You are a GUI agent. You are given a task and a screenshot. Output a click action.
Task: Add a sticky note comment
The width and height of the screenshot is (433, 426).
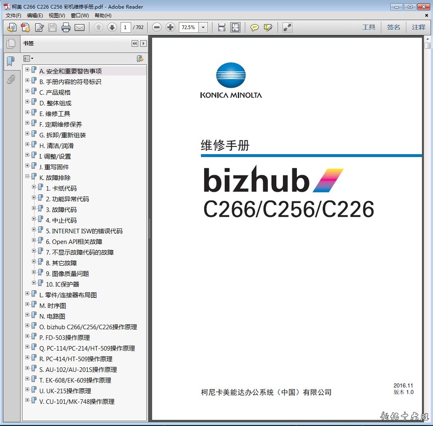click(x=255, y=27)
